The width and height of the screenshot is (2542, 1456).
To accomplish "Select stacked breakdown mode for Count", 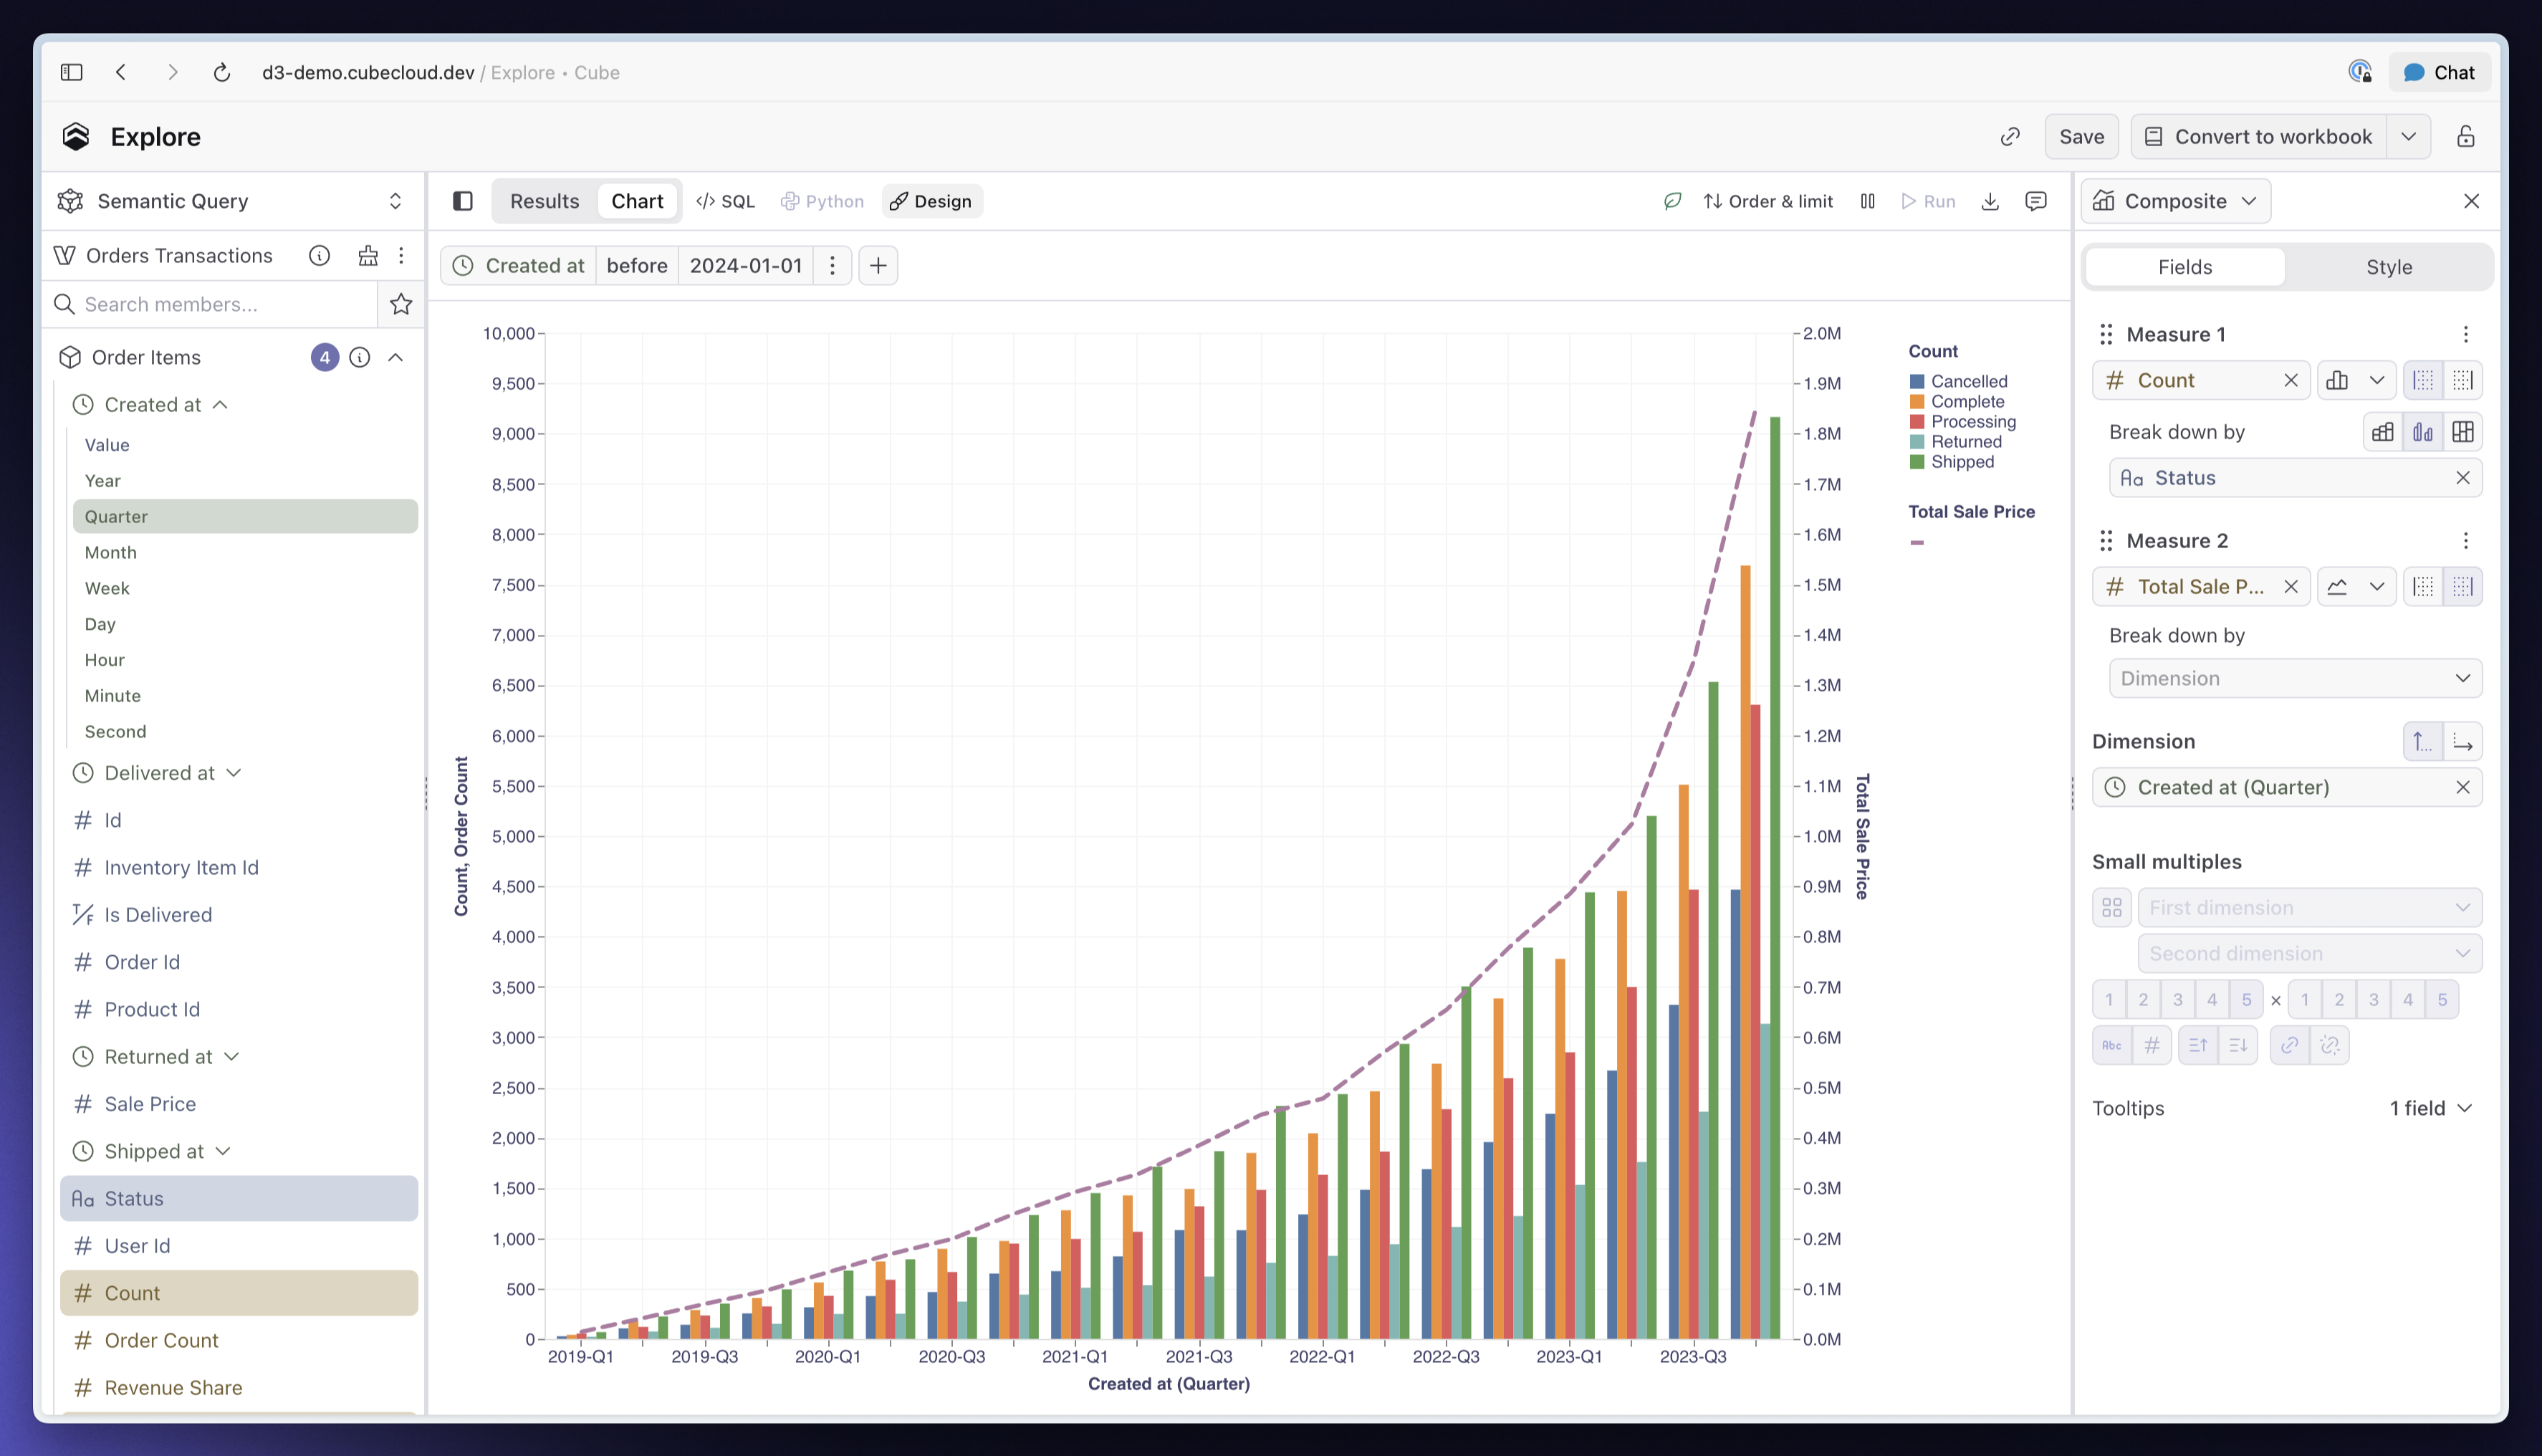I will click(x=2383, y=432).
